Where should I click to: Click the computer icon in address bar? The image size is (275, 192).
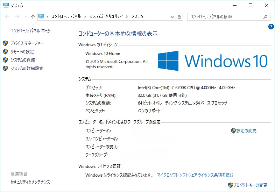pyautogui.click(x=41, y=17)
